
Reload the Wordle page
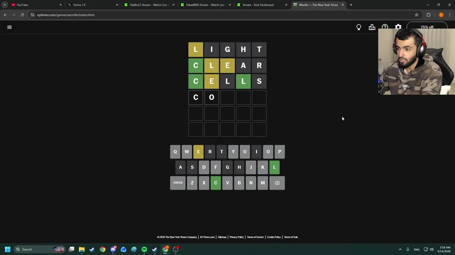[x=22, y=15]
